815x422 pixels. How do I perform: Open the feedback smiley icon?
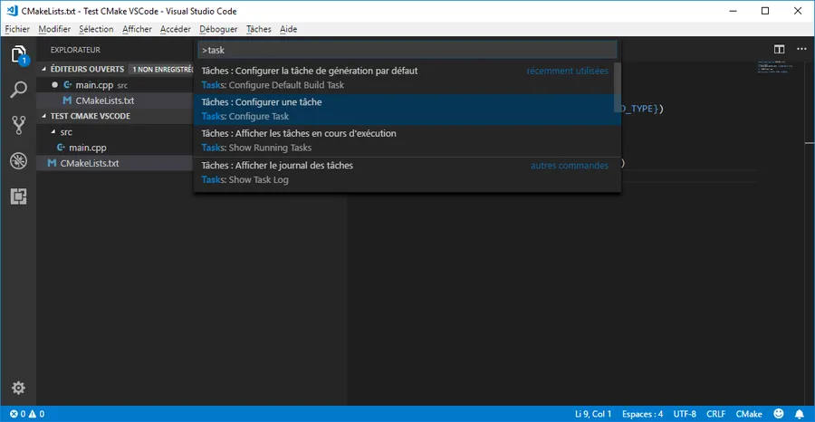(x=779, y=414)
